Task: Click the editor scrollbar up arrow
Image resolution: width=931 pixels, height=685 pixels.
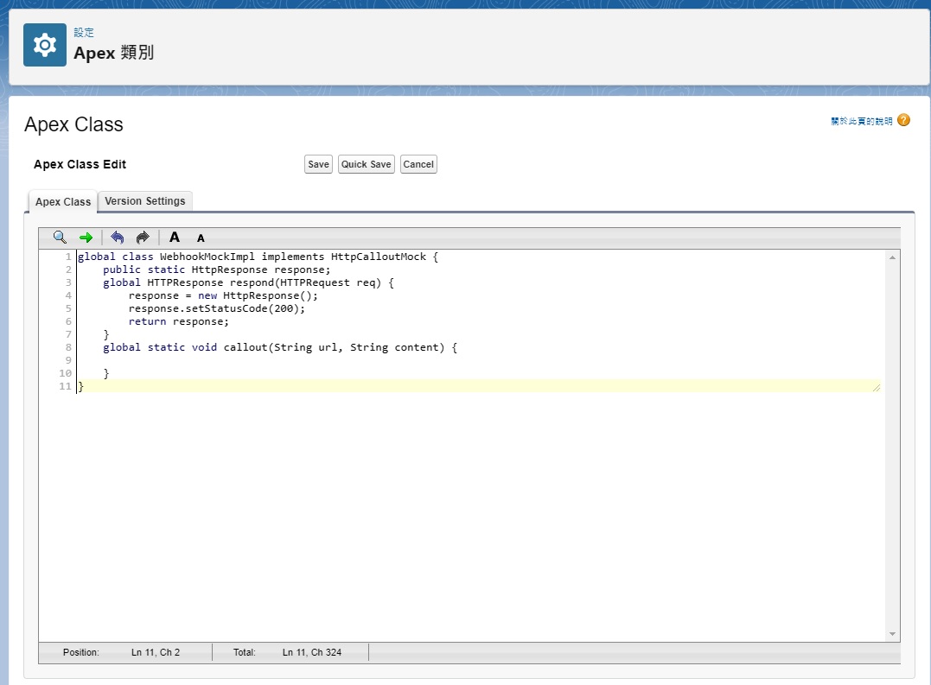Action: [893, 257]
